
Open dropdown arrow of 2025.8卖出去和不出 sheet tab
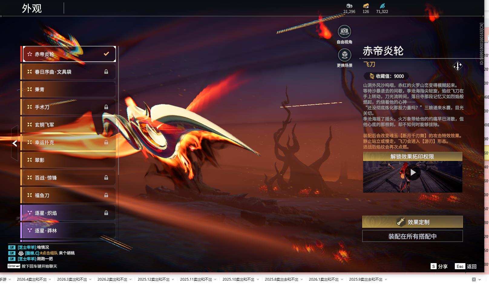tap(302, 279)
